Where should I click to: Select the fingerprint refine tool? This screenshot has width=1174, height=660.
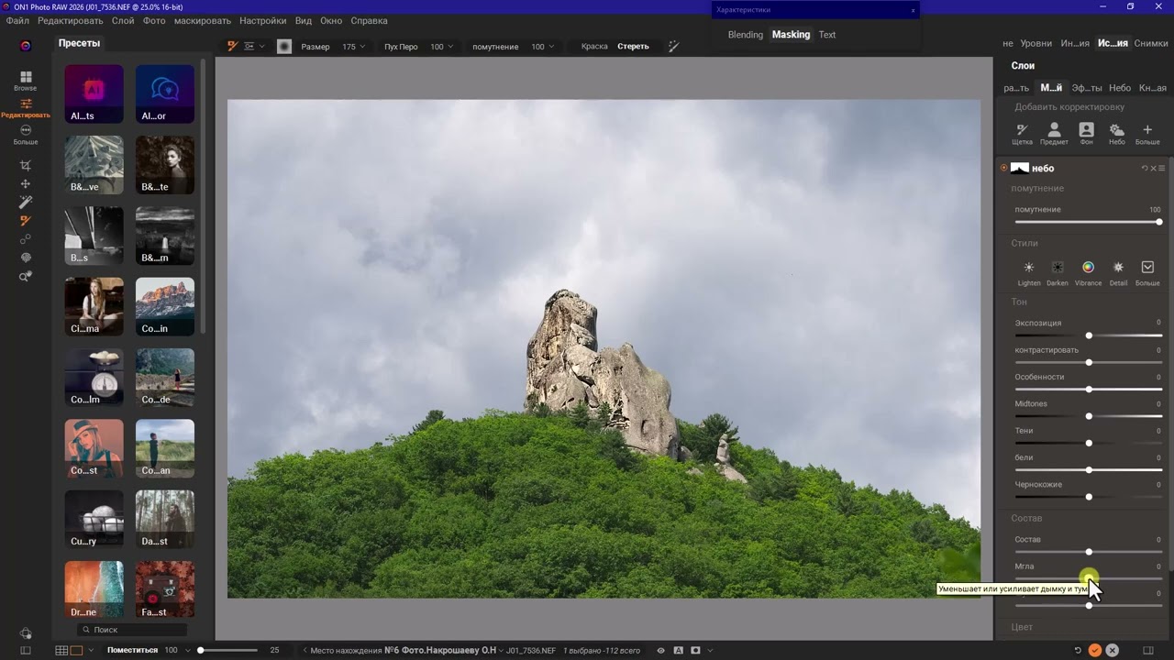pos(26,258)
